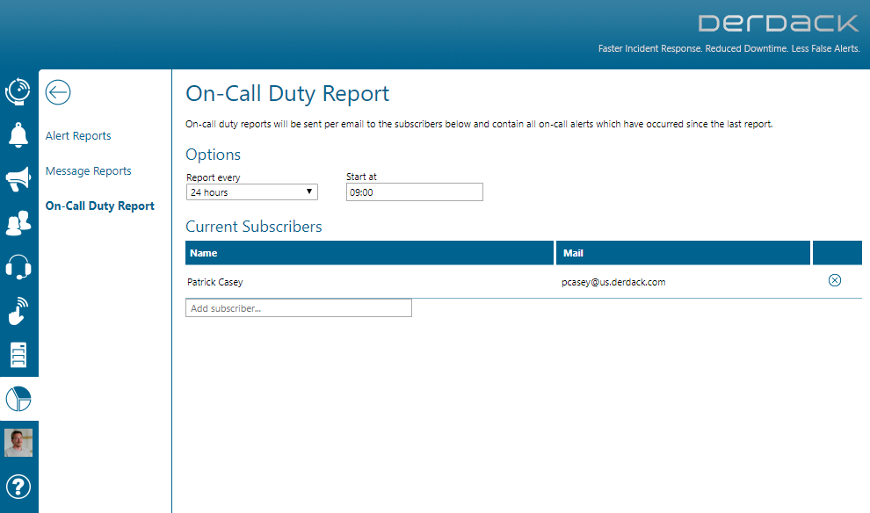
Task: Open the headset on-call duty icon
Action: click(x=18, y=267)
